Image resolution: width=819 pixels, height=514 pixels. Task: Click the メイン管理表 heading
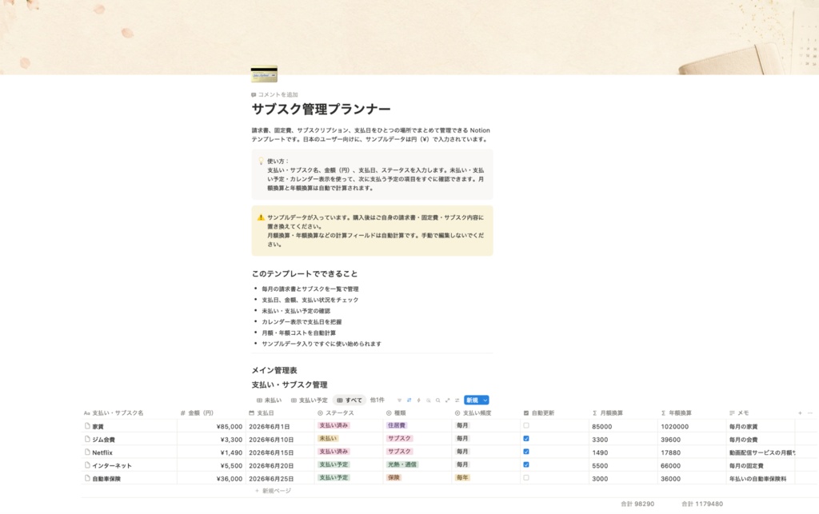[x=274, y=370]
